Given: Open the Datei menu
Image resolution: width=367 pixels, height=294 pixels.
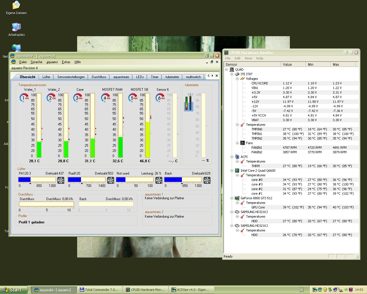Looking at the screenshot, I should pos(23,62).
